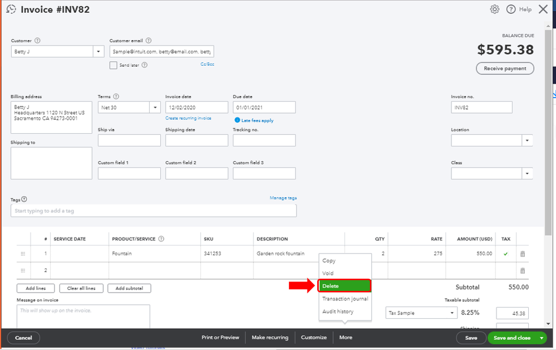Click the Receive payment button
The image size is (556, 350).
[x=505, y=69]
